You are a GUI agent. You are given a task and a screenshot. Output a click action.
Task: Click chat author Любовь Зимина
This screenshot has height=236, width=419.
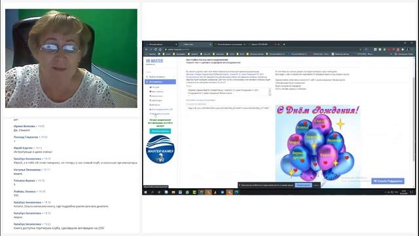click(x=25, y=191)
